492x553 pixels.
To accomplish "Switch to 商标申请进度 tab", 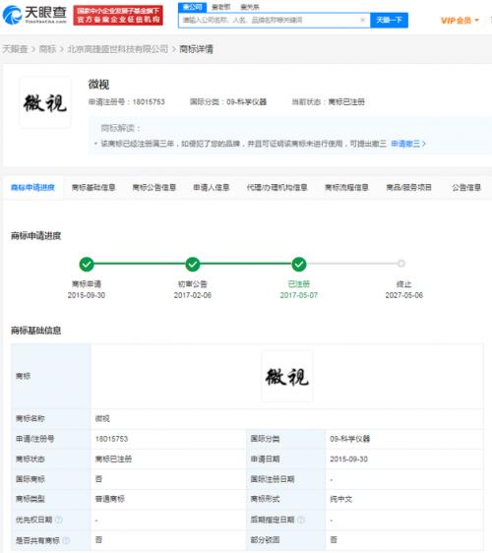I will pyautogui.click(x=32, y=187).
